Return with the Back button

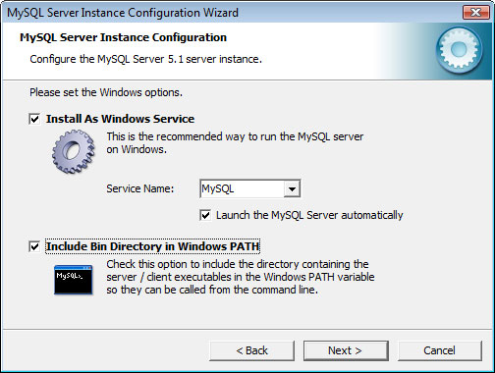(251, 350)
